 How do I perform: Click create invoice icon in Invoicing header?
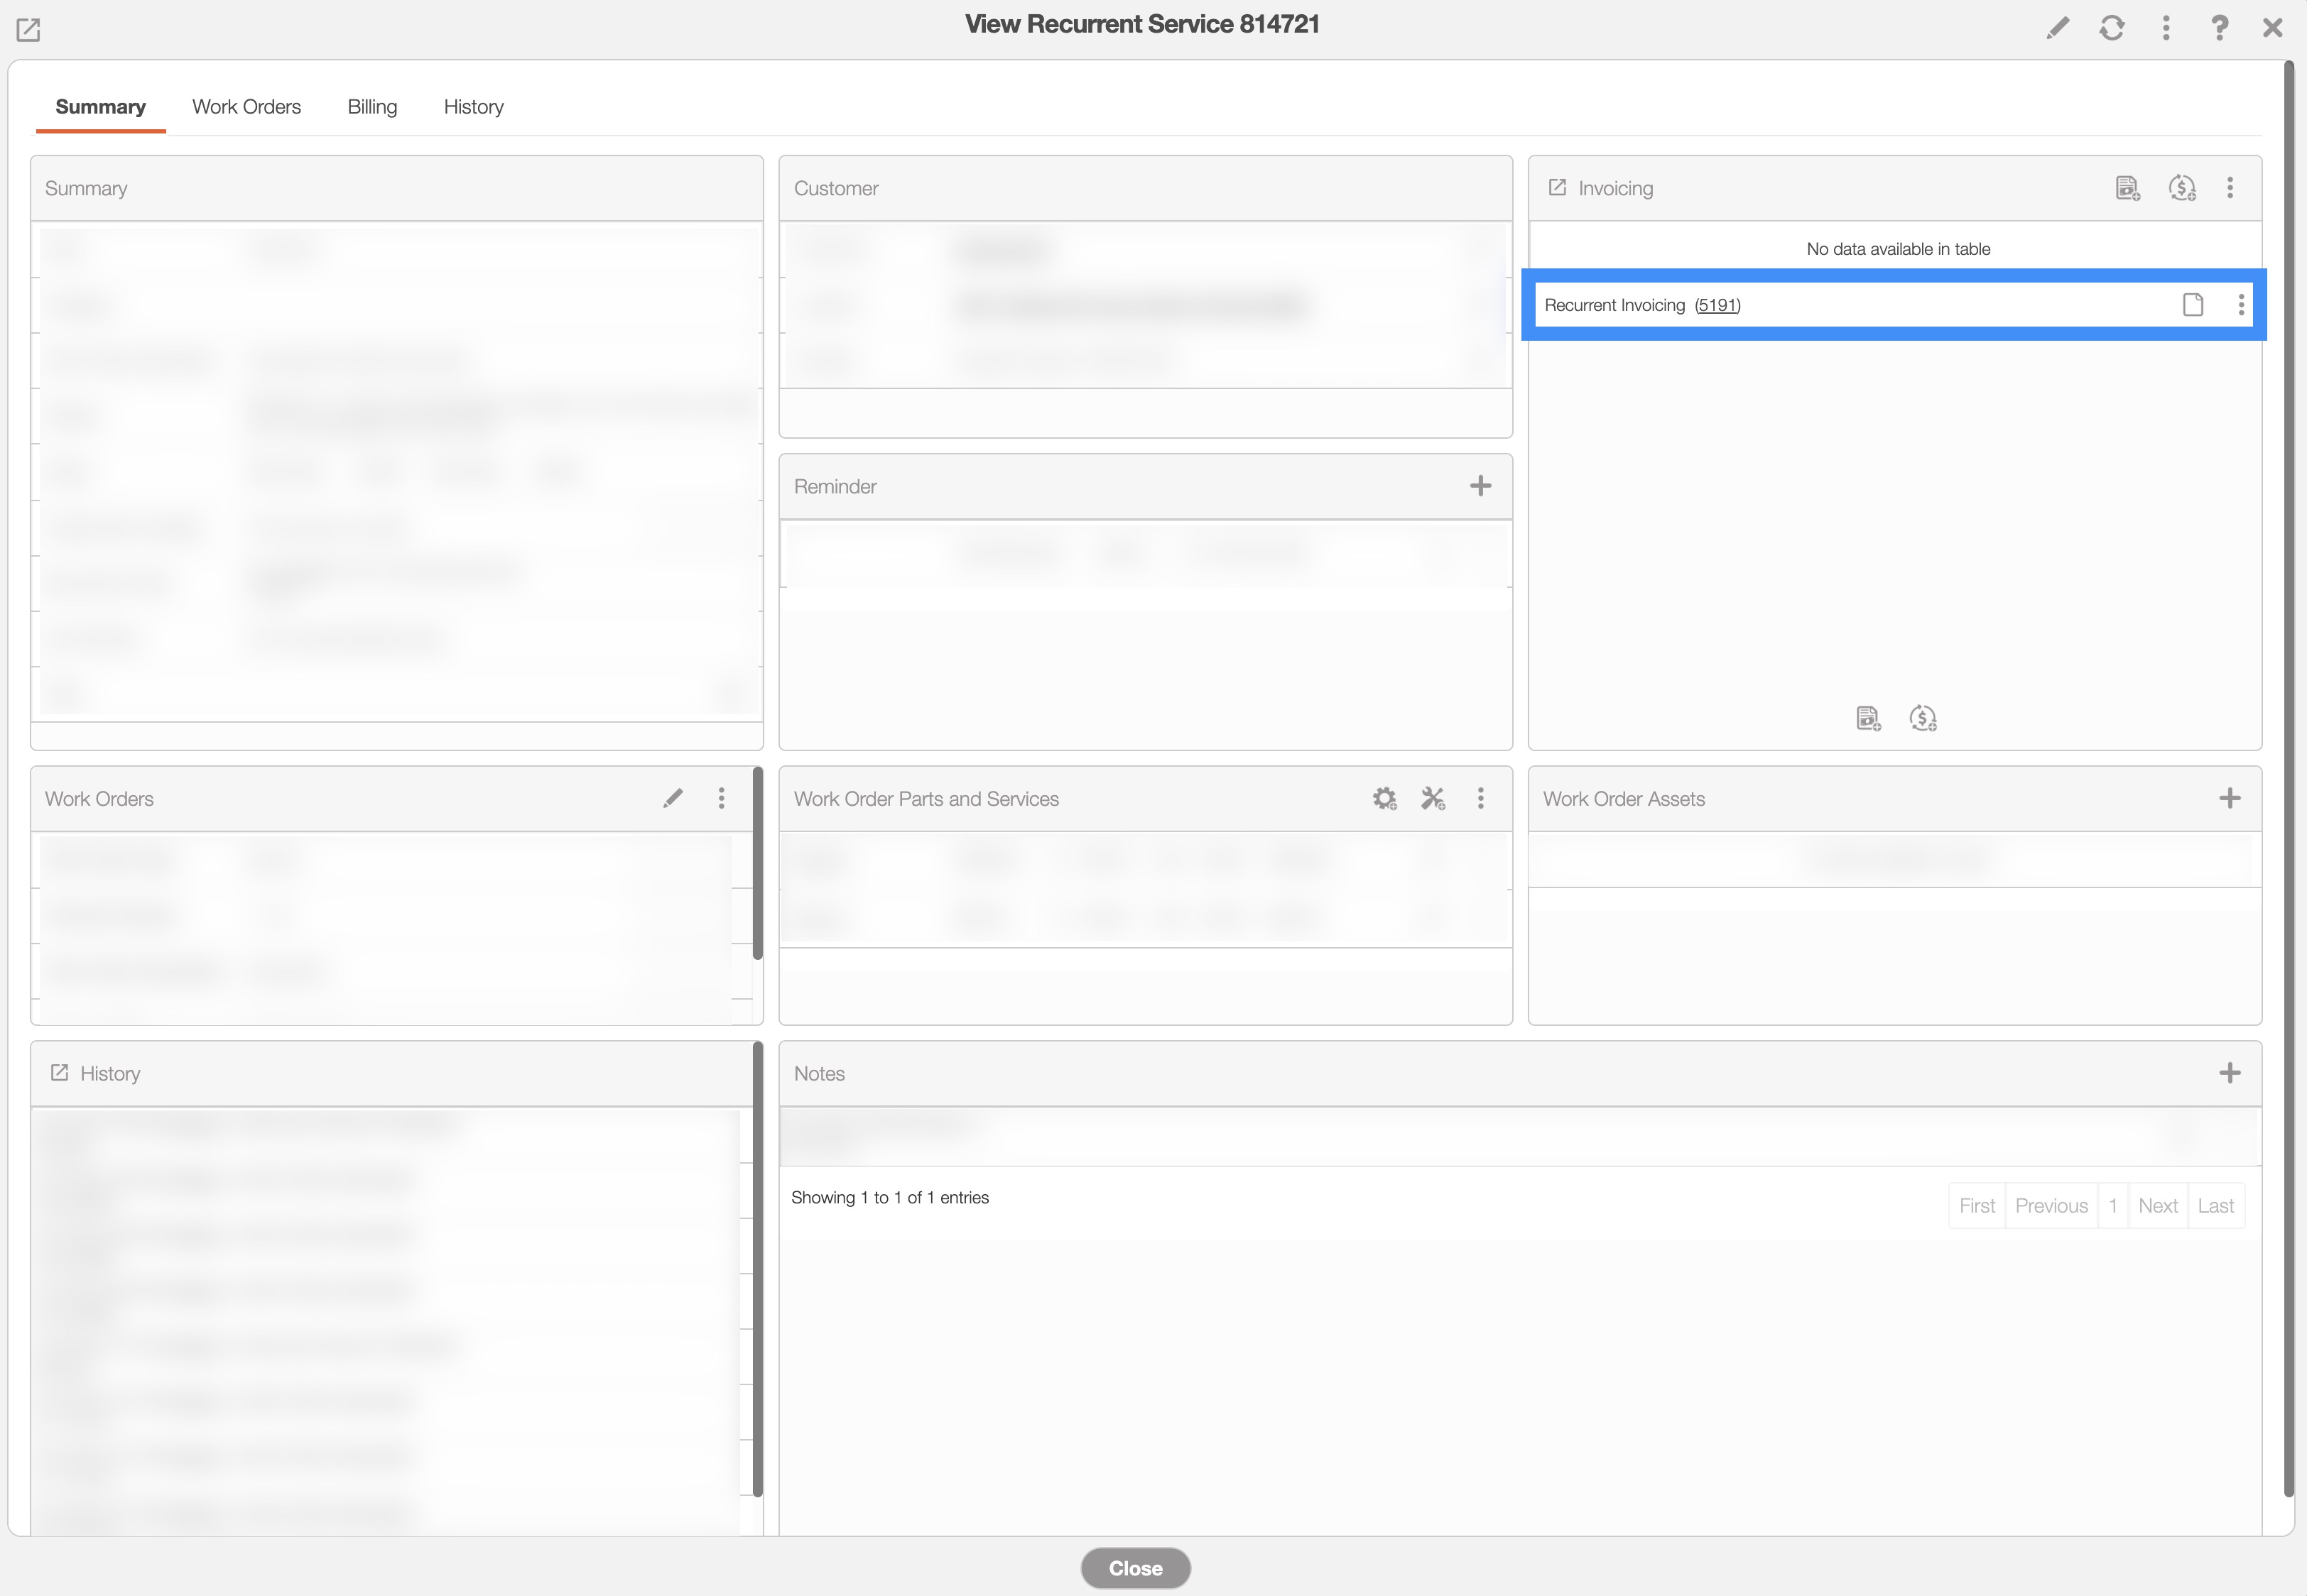pos(2127,188)
